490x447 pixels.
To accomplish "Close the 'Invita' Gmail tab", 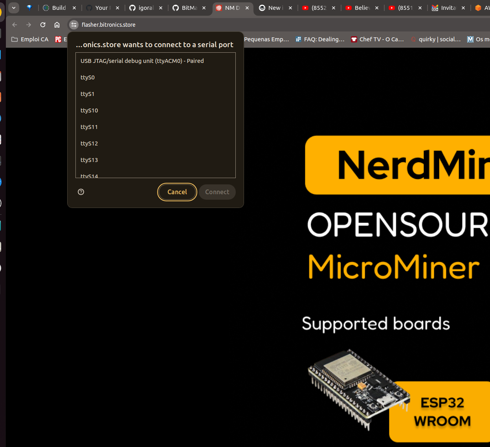I will click(x=463, y=8).
